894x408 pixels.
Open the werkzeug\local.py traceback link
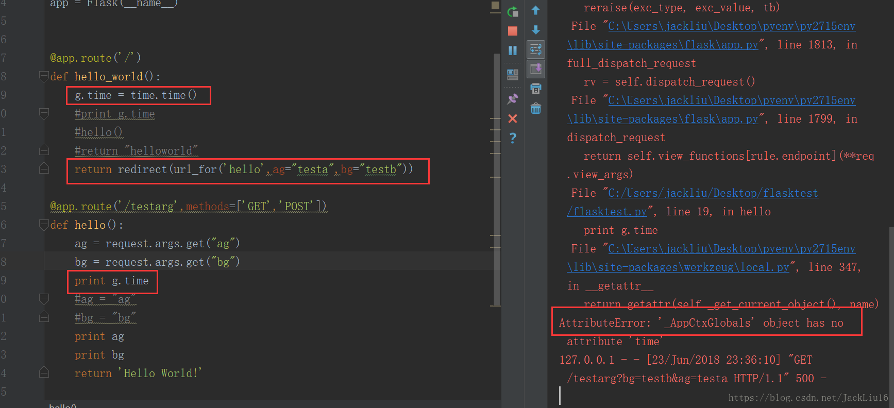(678, 267)
